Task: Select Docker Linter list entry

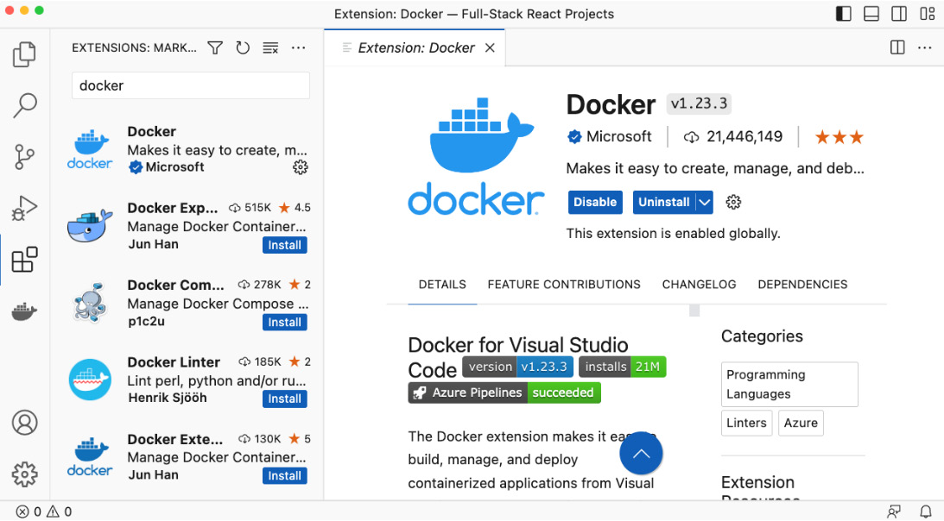Action: (x=187, y=380)
